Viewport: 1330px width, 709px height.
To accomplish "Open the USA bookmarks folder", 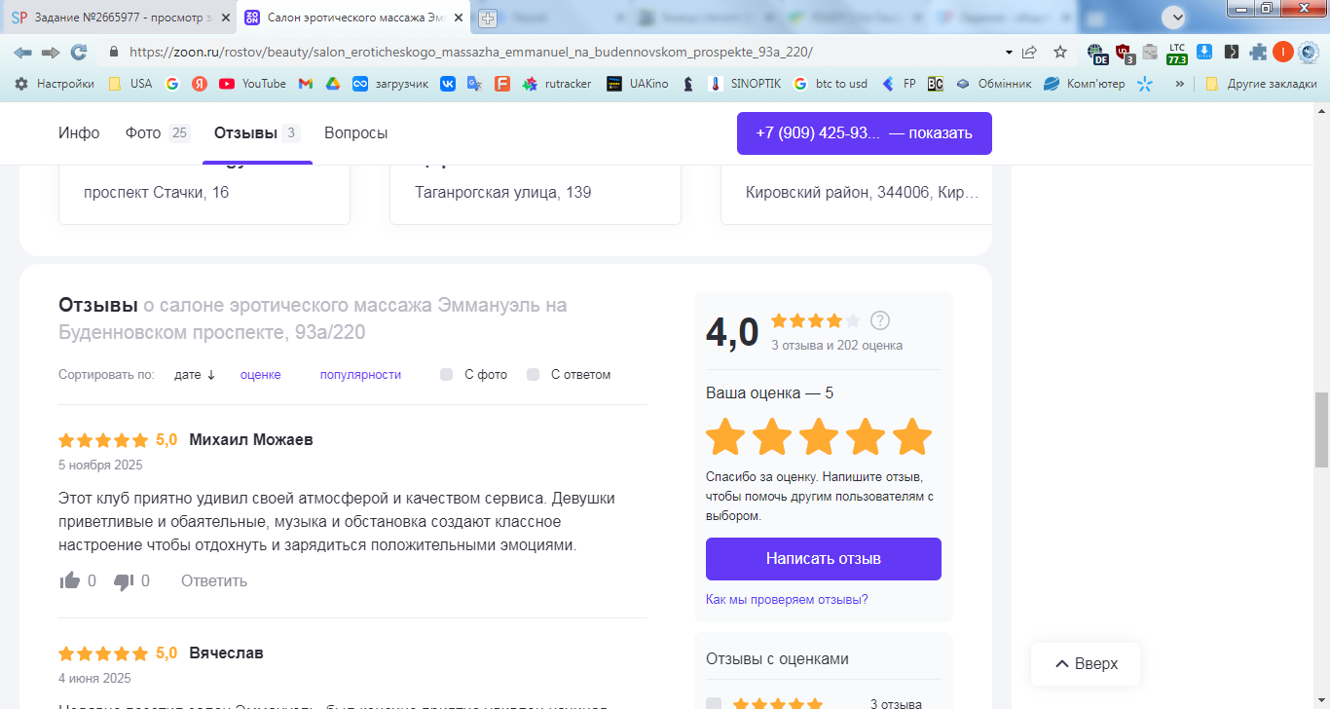I will pos(129,84).
